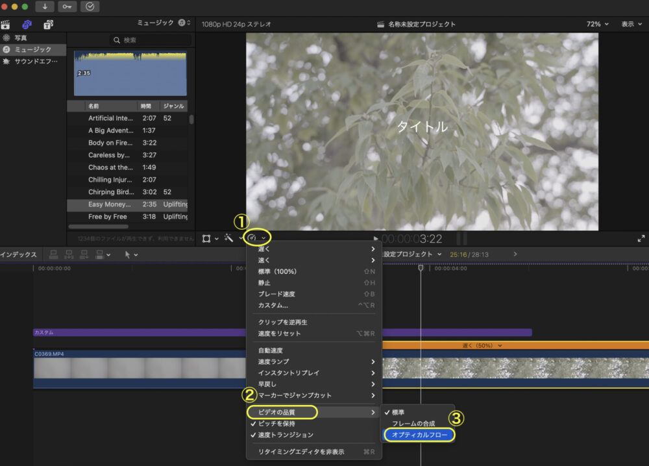Toggle ピッチを保持 option
The height and width of the screenshot is (466, 649).
click(276, 423)
